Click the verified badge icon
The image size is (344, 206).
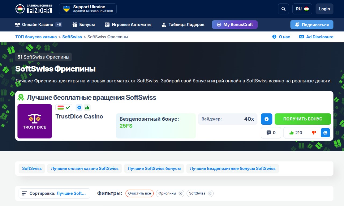point(79,108)
